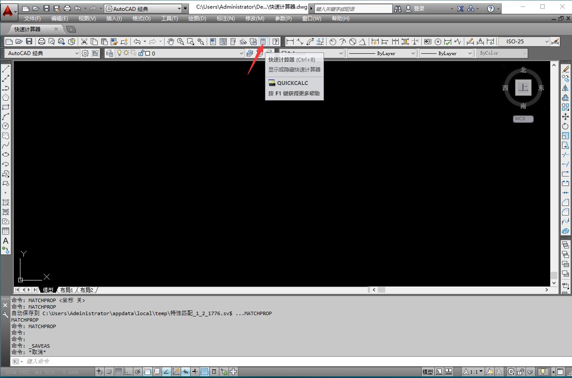Select the Rotate modify tool
Screen dimensions: 572x378
(565, 126)
